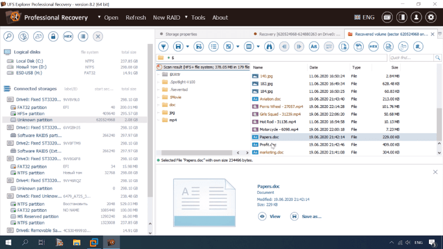Open the HEX viewer in left toolbar
443x249 pixels.
[68, 37]
